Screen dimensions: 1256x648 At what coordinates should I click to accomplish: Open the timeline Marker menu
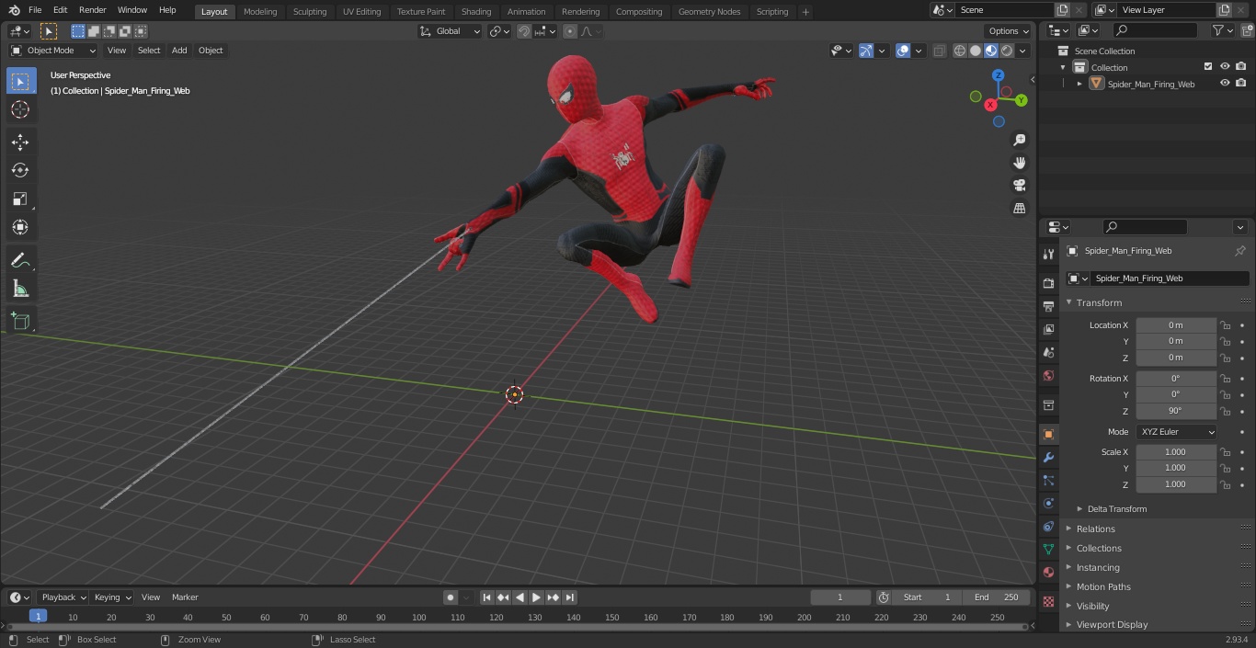185,597
